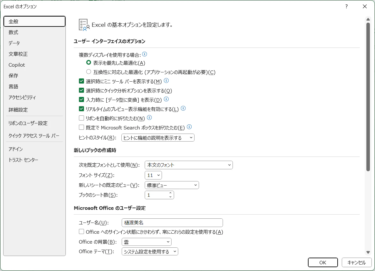The width and height of the screenshot is (375, 271).
Task: Open アクセシビリティ category in sidebar
Action: (34, 98)
